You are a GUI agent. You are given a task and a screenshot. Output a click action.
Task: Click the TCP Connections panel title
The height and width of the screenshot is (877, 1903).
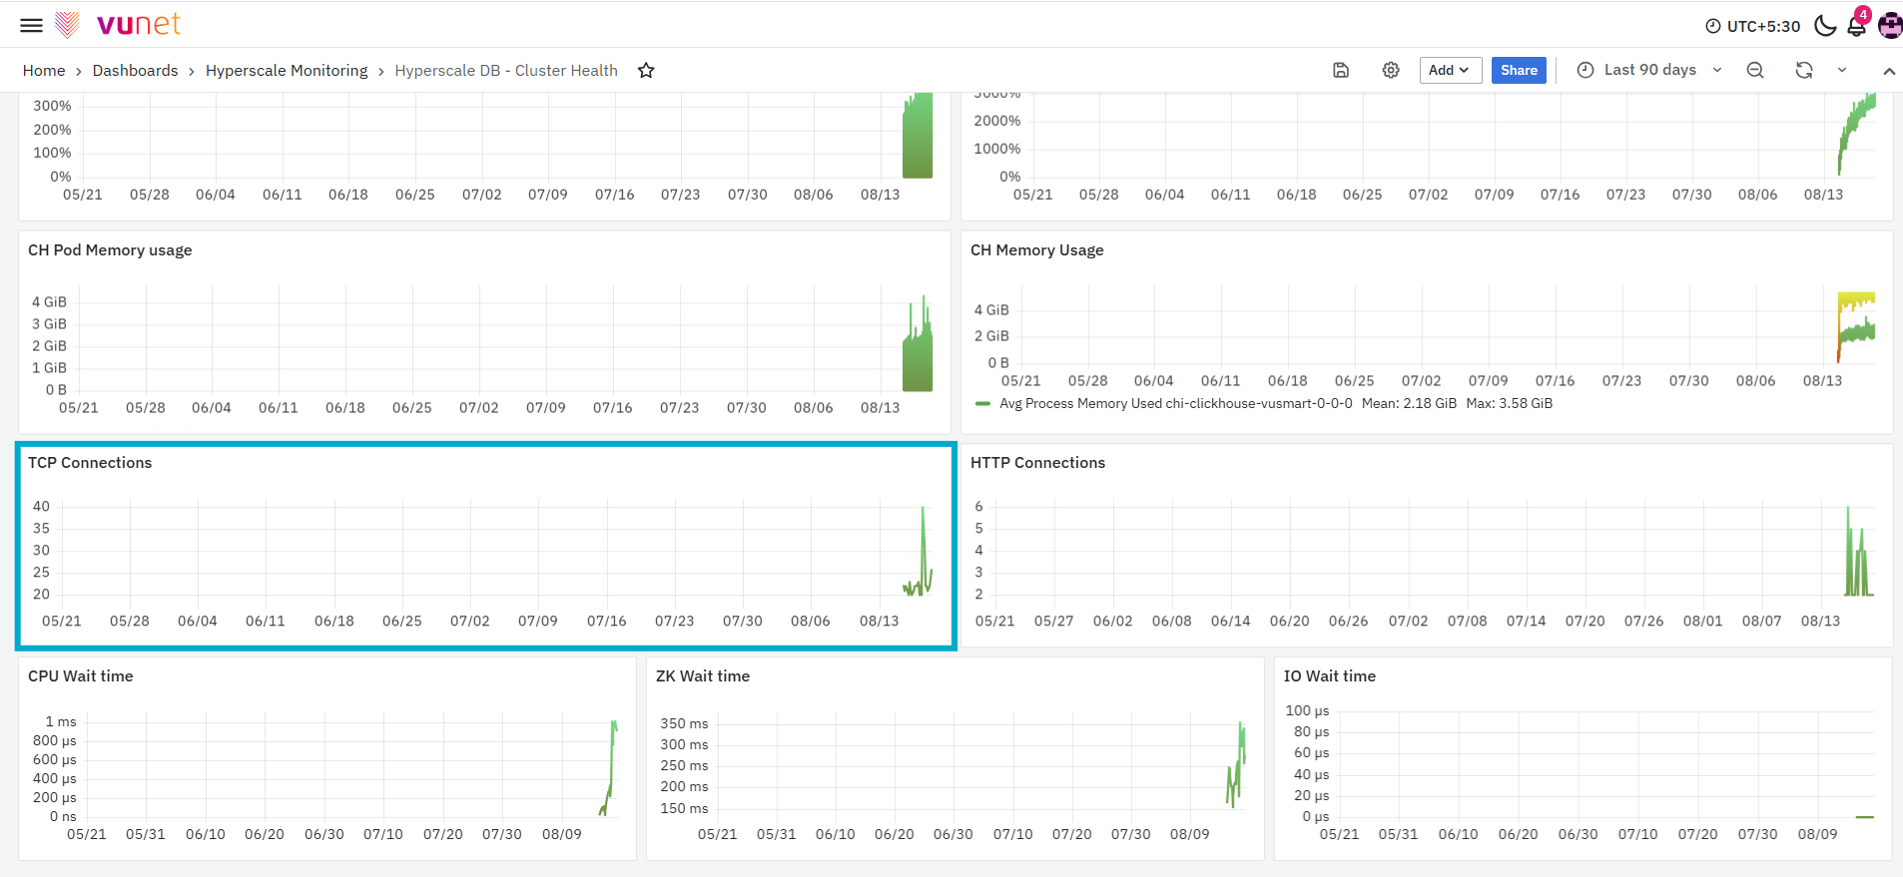tap(90, 463)
